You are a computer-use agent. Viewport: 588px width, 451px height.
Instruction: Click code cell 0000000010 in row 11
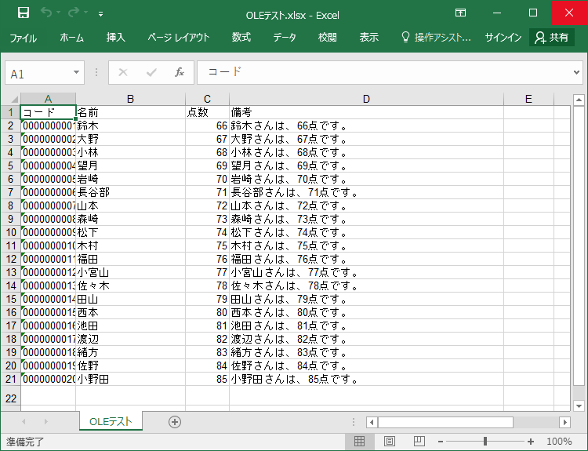48,246
